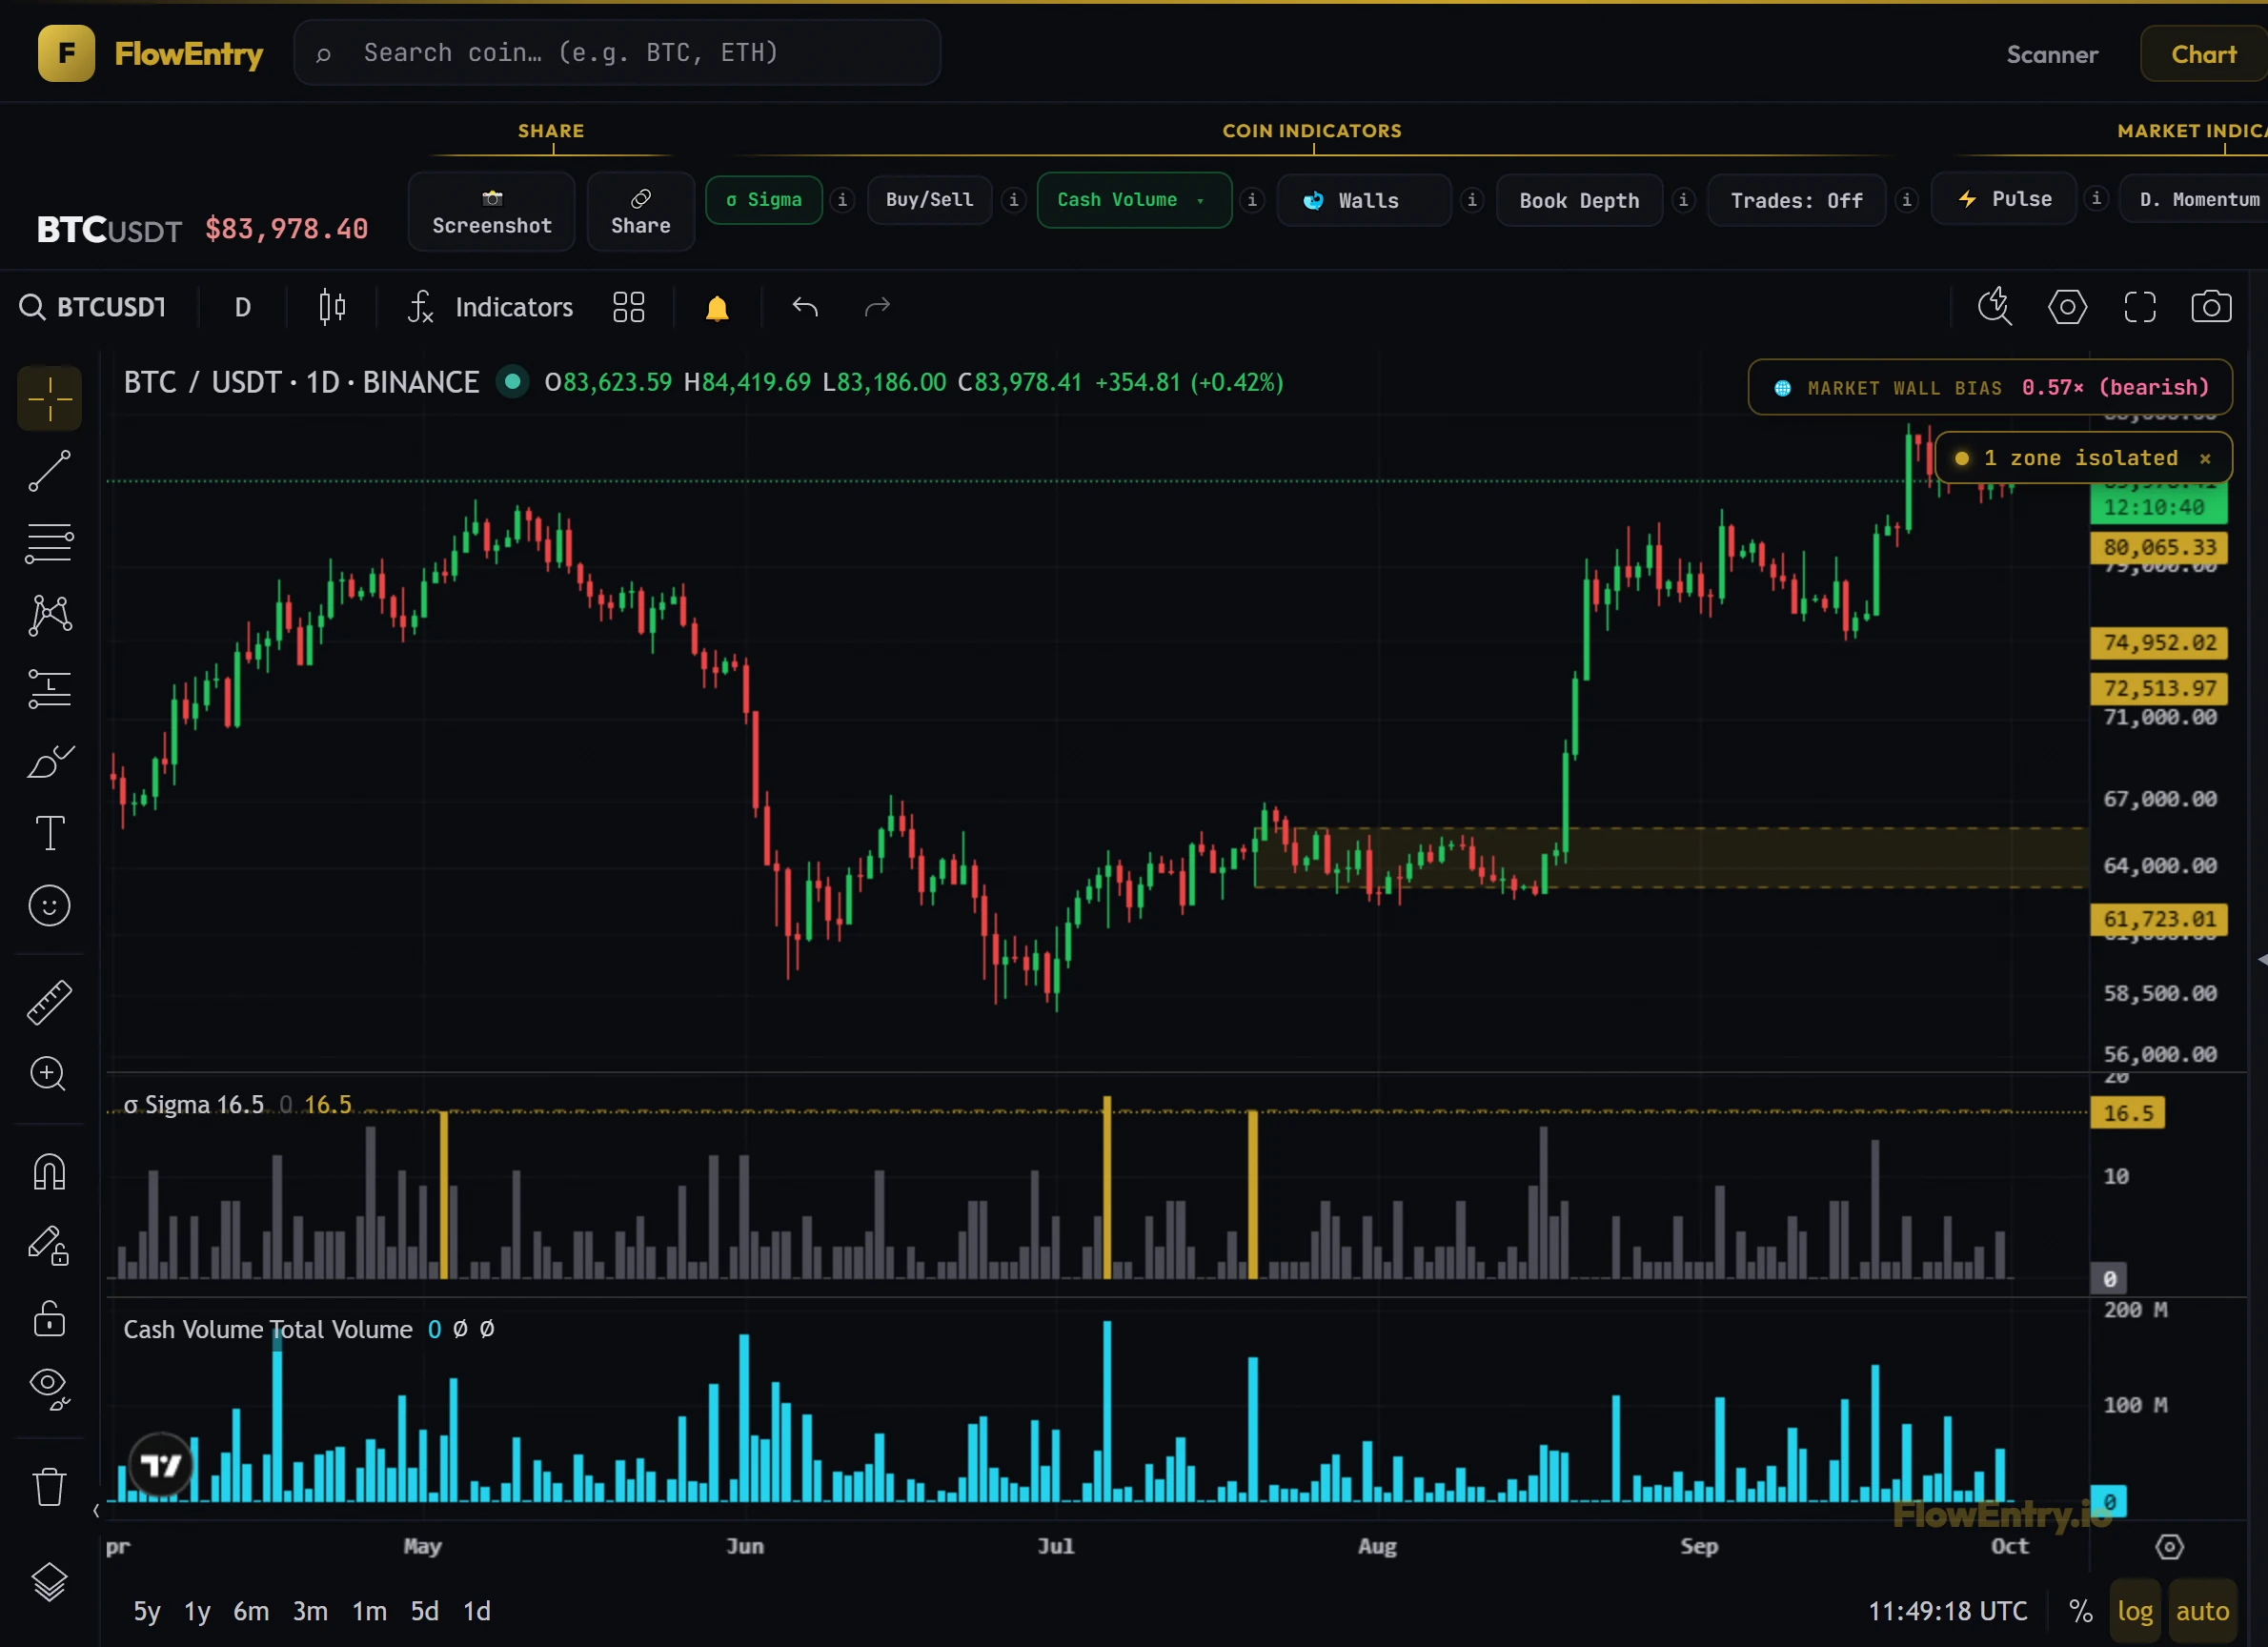Focus the Search coin input field
The width and height of the screenshot is (2268, 1647).
coord(618,53)
